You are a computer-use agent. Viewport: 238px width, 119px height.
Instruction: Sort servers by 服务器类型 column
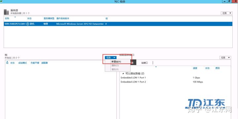[x=49, y=18]
